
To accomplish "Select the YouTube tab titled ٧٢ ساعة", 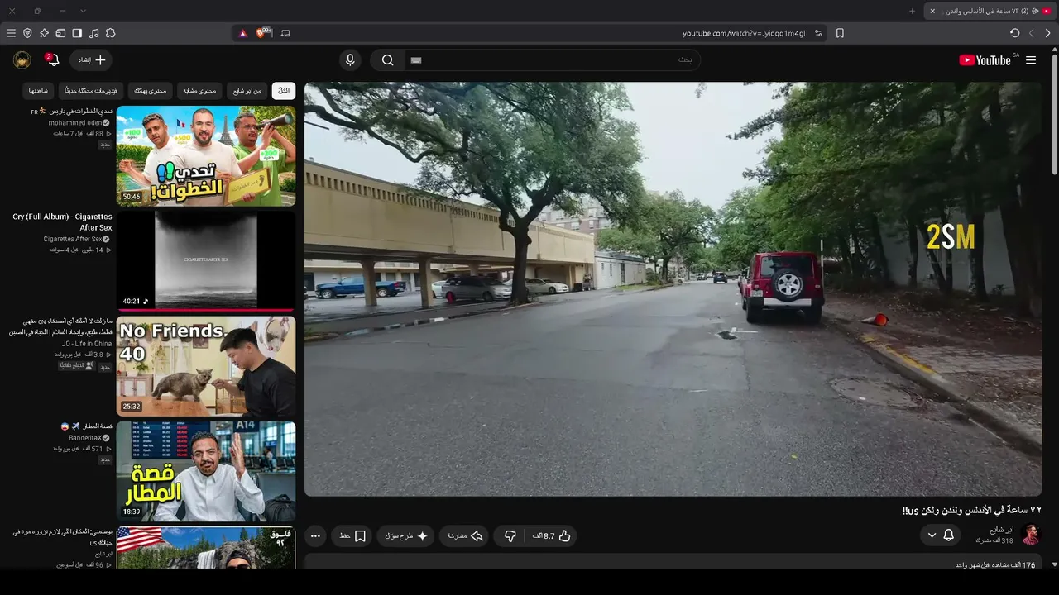I will point(990,11).
